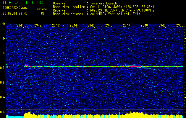Click the meteor echo streak near 2341
Viewport: 186px width, 118px height.
tap(30, 66)
